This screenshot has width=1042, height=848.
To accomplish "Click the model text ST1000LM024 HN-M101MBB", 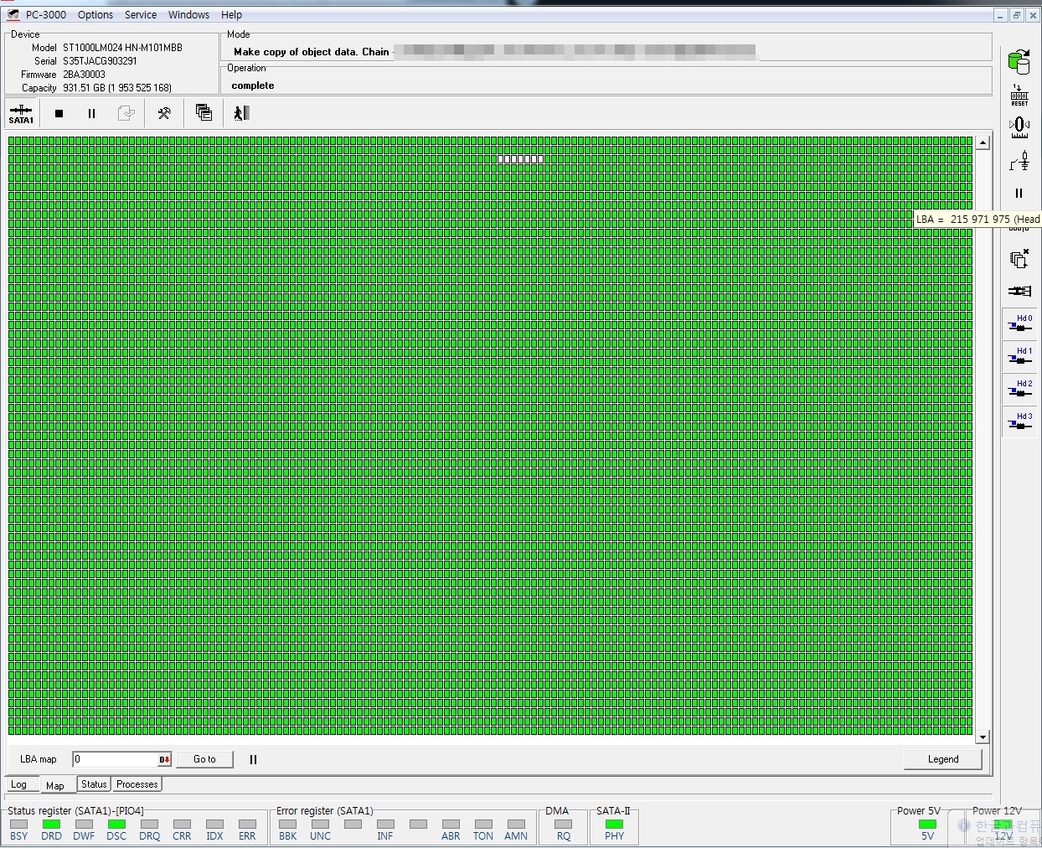I will 122,48.
